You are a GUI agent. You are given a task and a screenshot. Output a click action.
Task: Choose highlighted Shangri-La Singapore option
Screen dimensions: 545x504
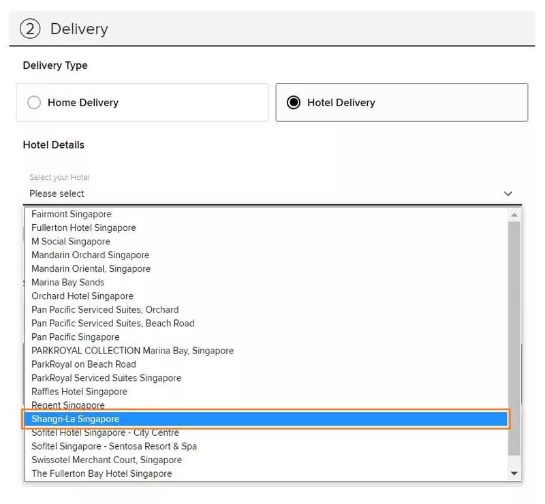tap(266, 419)
